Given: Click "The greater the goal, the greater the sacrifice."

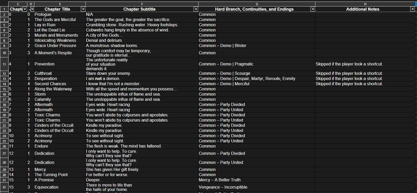Looking at the screenshot, I should click(x=142, y=20).
